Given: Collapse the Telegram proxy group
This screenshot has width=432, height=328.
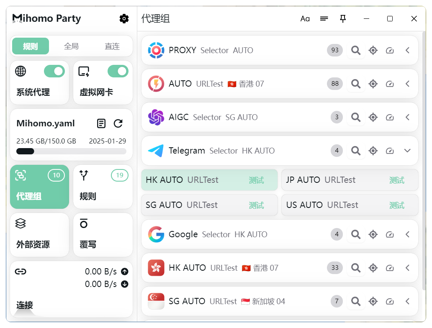Looking at the screenshot, I should [x=407, y=151].
